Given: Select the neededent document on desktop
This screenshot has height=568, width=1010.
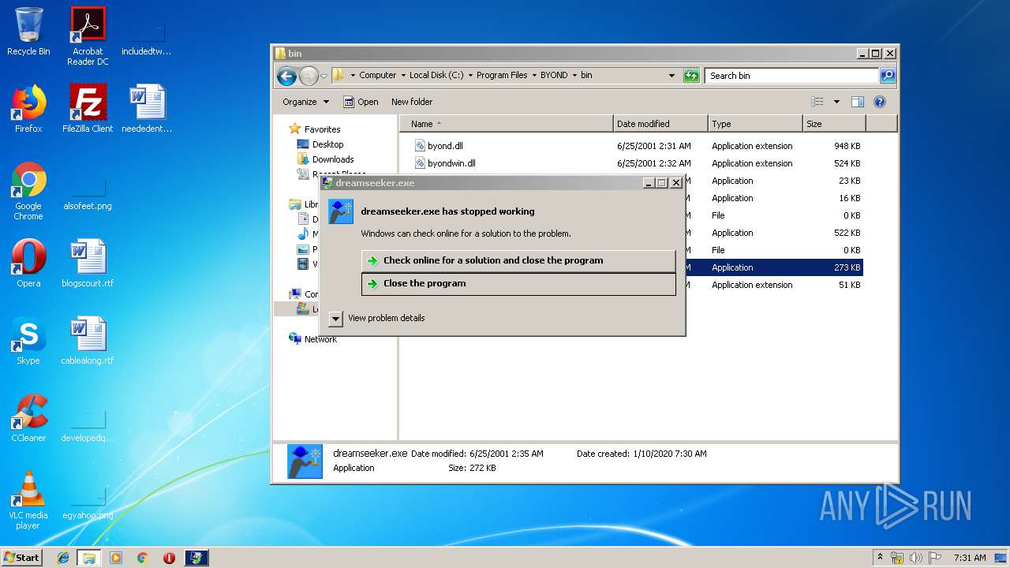Looking at the screenshot, I should (x=147, y=109).
